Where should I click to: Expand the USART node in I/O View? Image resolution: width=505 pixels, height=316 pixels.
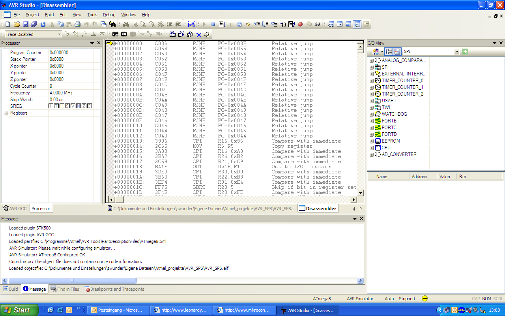tap(372, 101)
